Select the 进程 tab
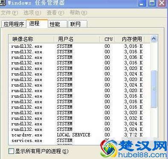The image size is (168, 159). click(37, 23)
